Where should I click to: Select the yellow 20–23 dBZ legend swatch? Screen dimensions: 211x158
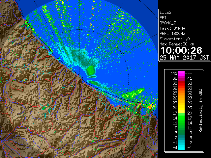point(181,108)
